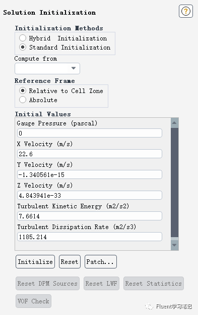
Task: Click the VOF Check button
Action: [33, 301]
